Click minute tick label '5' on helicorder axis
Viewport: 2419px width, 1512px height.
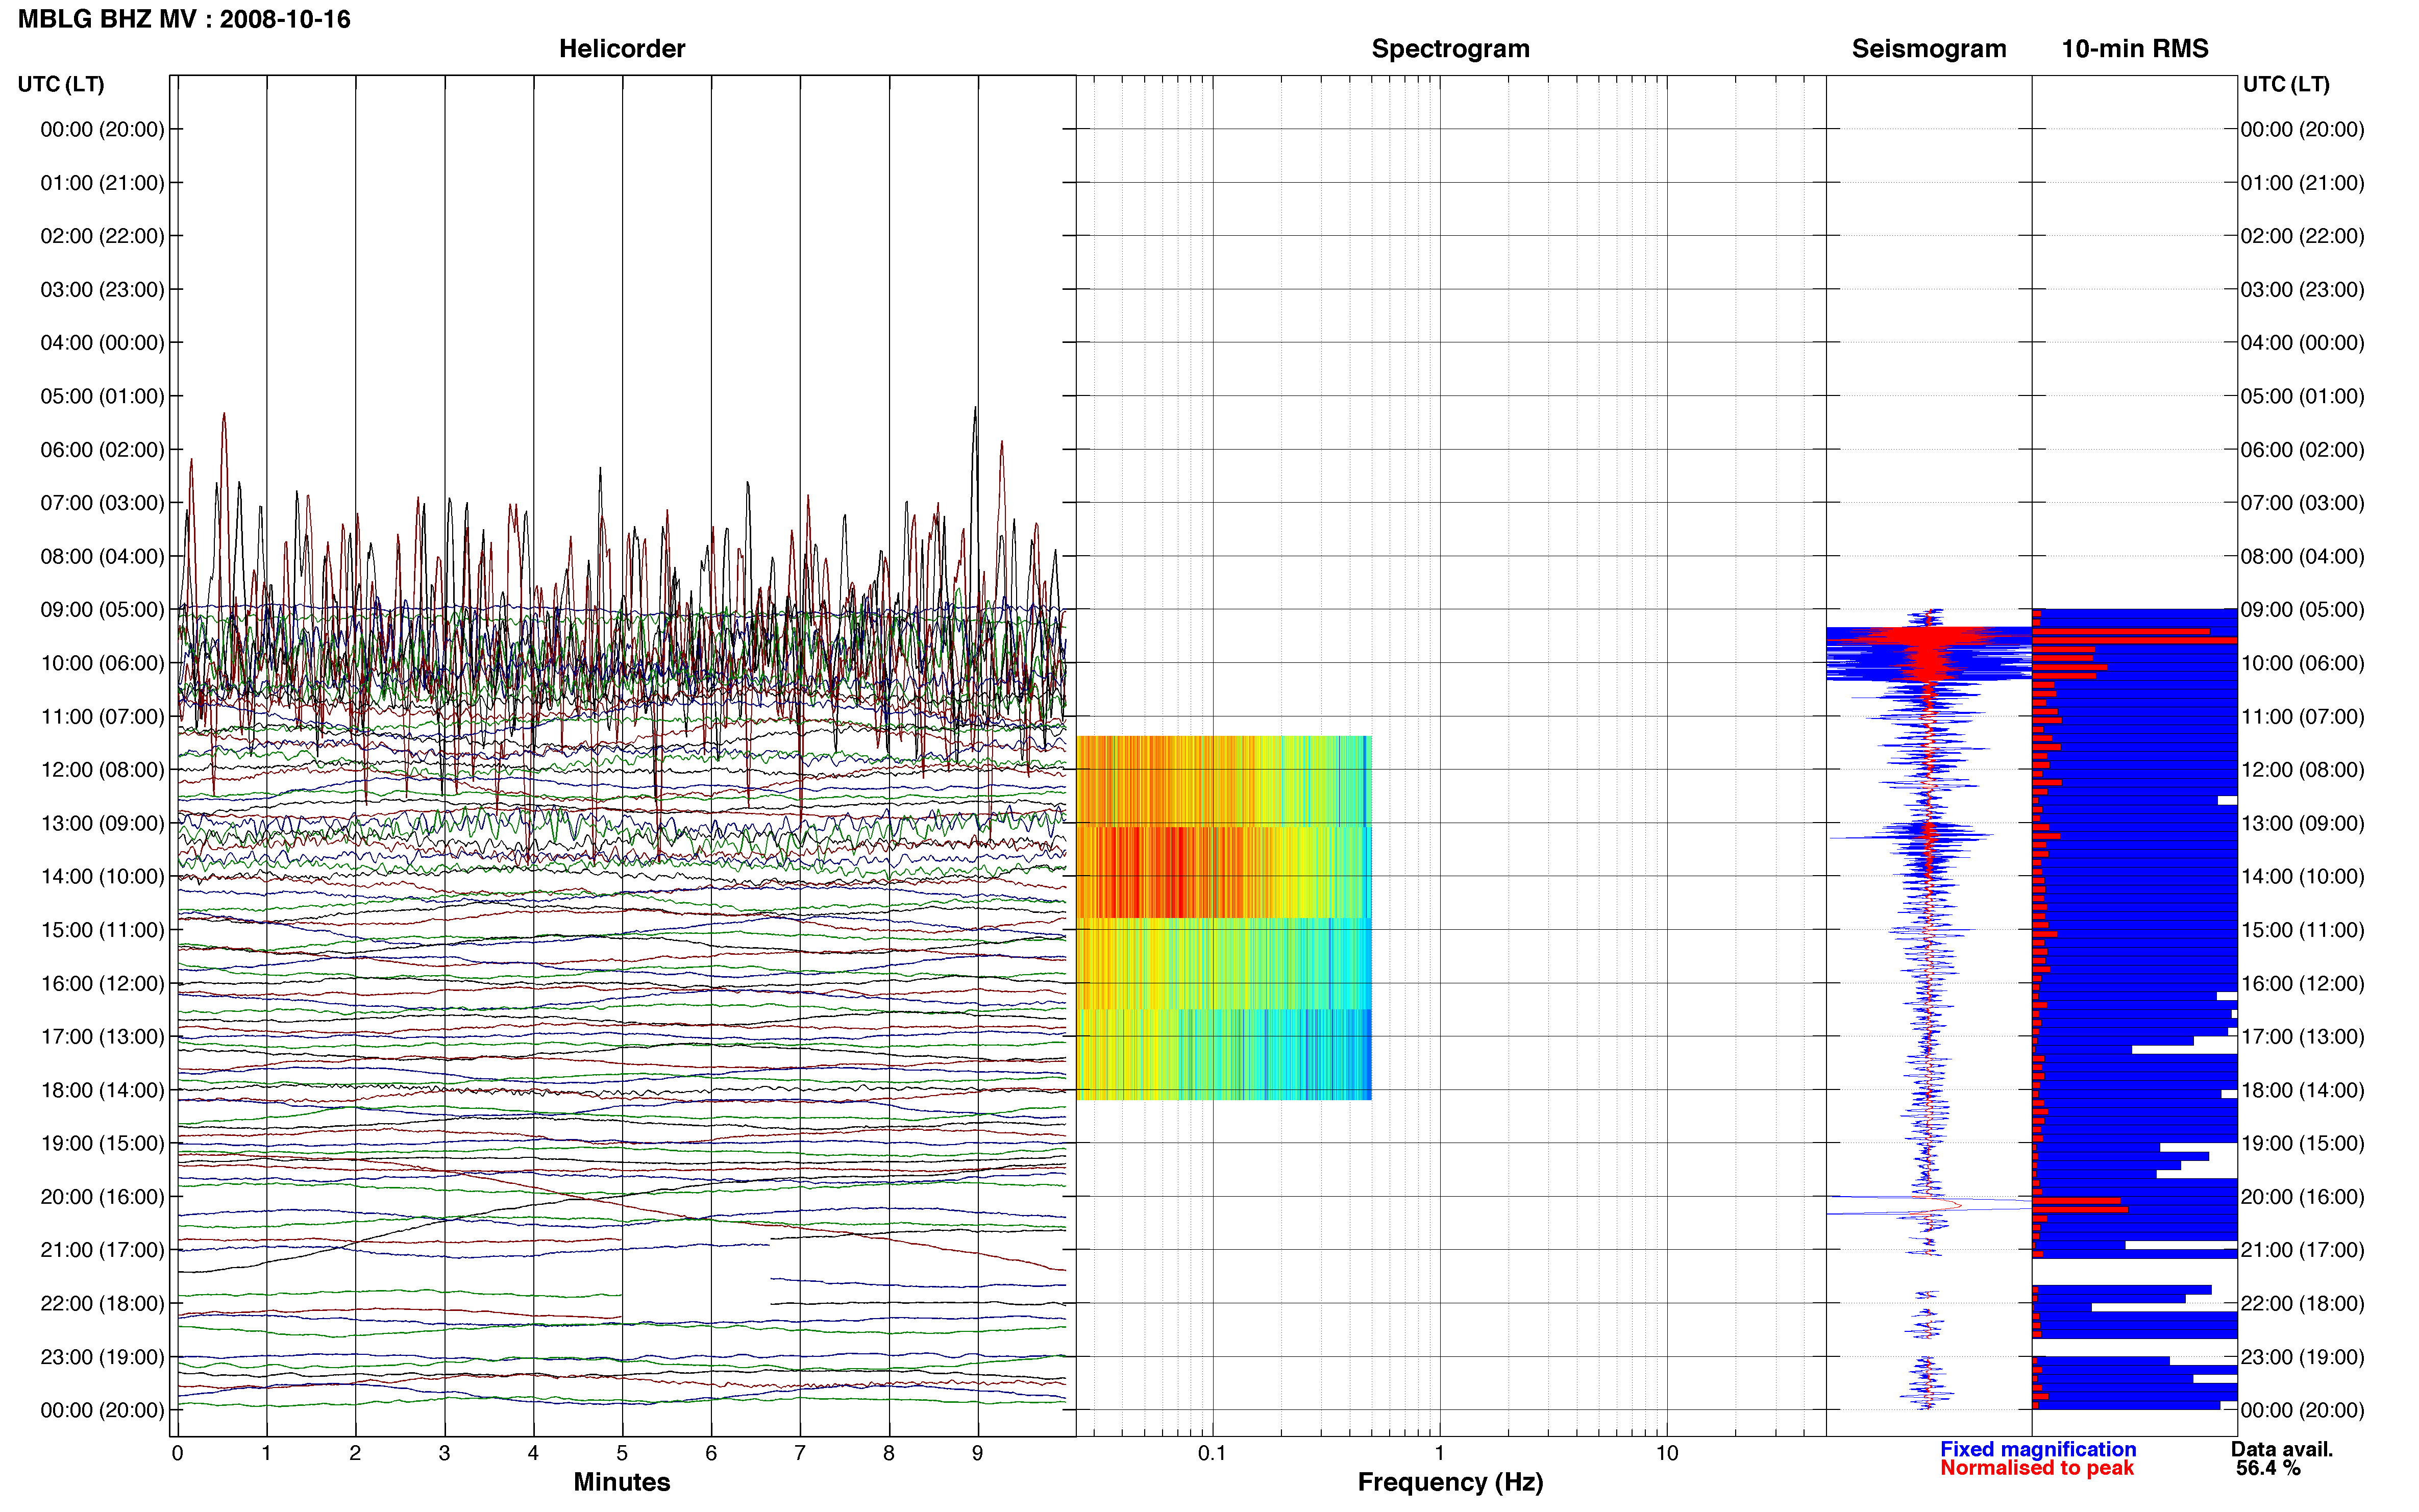622,1453
